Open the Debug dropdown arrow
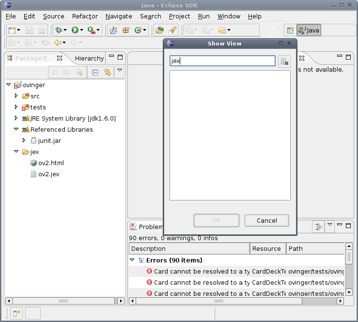Image resolution: width=358 pixels, height=322 pixels. coord(65,30)
